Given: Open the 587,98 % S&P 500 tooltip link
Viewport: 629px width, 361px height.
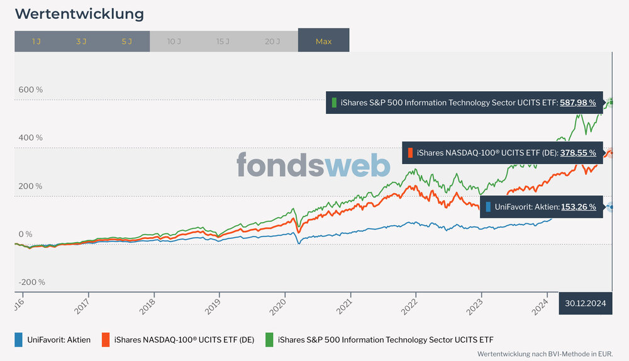Looking at the screenshot, I should (577, 102).
